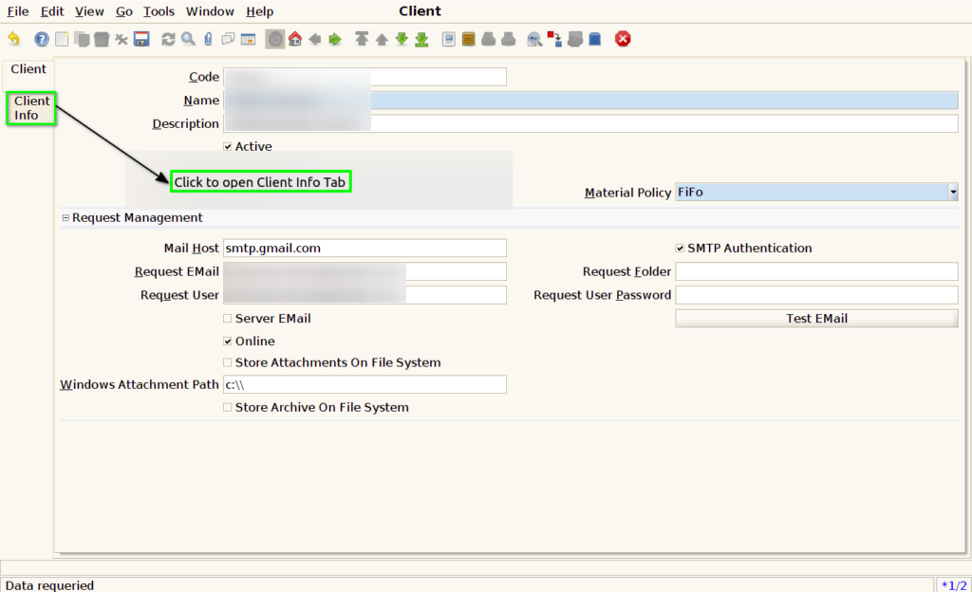Open the Edit menu
The width and height of the screenshot is (972, 592).
[x=52, y=11]
